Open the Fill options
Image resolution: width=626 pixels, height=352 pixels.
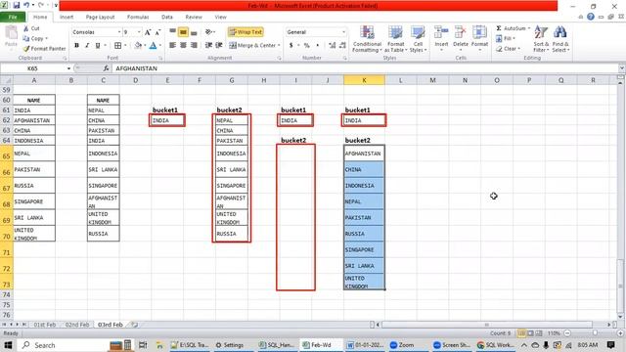[505, 38]
